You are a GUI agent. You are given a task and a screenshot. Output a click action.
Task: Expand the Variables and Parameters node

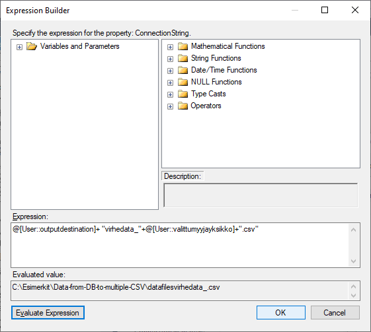(x=19, y=48)
